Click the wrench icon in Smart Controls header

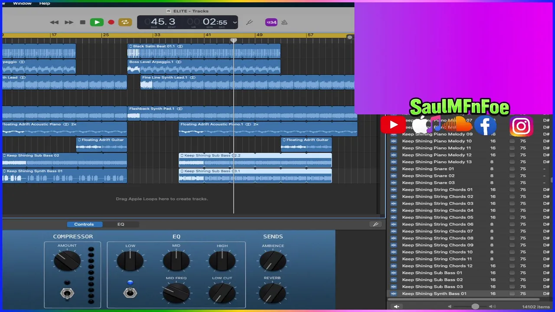tap(375, 224)
